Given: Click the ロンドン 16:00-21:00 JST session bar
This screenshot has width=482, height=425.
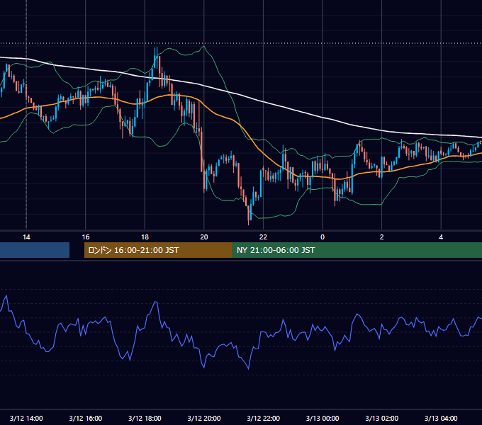Looking at the screenshot, I should (x=158, y=250).
